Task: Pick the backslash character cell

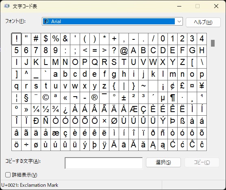Action: [x=202, y=63]
